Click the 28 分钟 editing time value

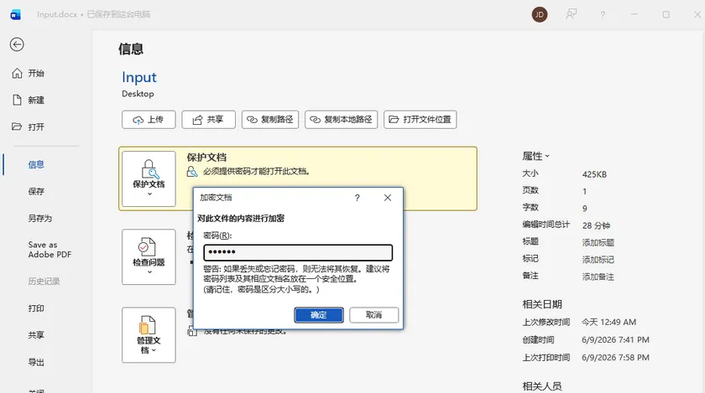click(x=596, y=225)
